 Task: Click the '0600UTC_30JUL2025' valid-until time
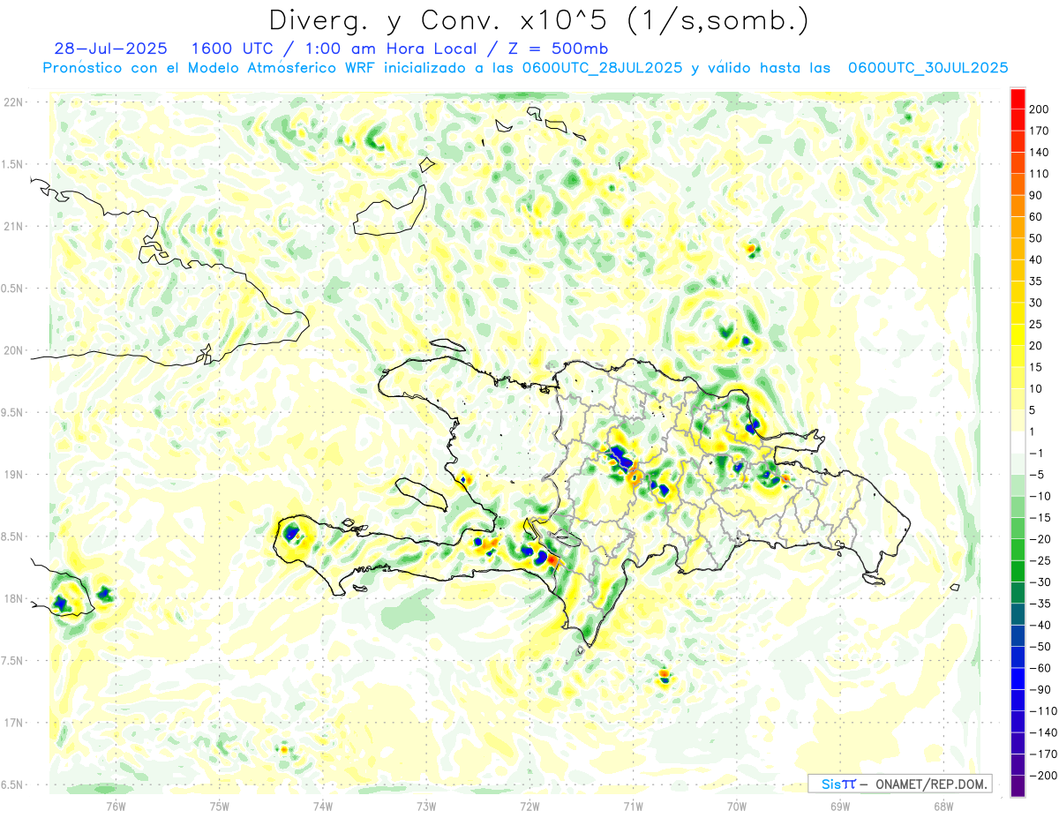click(928, 68)
